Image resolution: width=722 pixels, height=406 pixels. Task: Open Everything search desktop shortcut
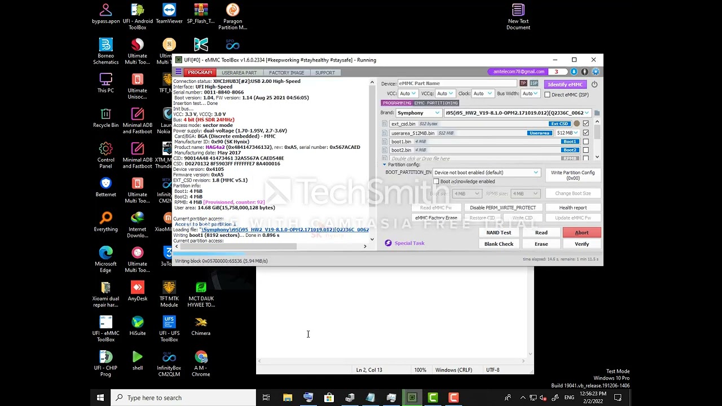pos(105,222)
